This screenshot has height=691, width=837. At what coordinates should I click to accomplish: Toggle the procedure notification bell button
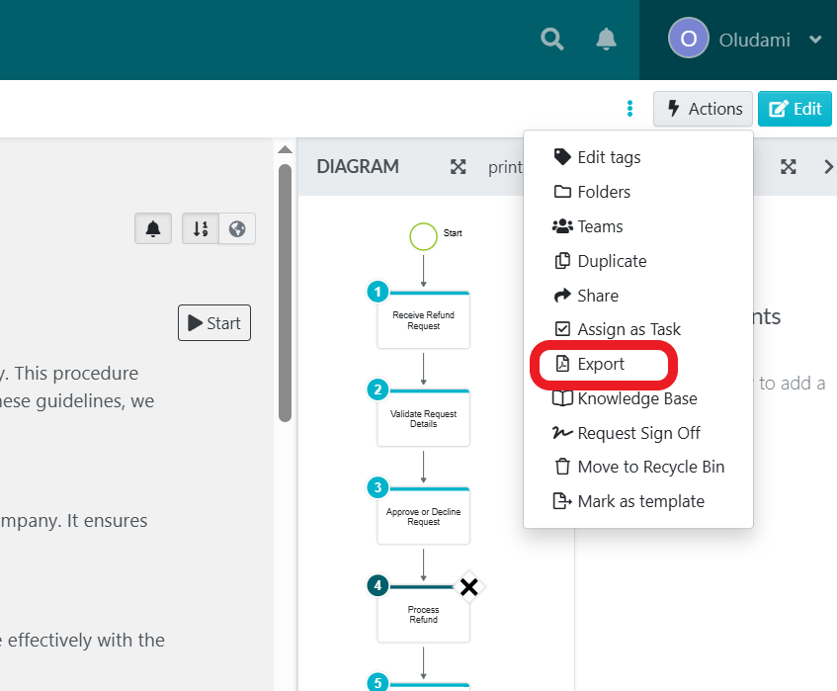[x=153, y=229]
